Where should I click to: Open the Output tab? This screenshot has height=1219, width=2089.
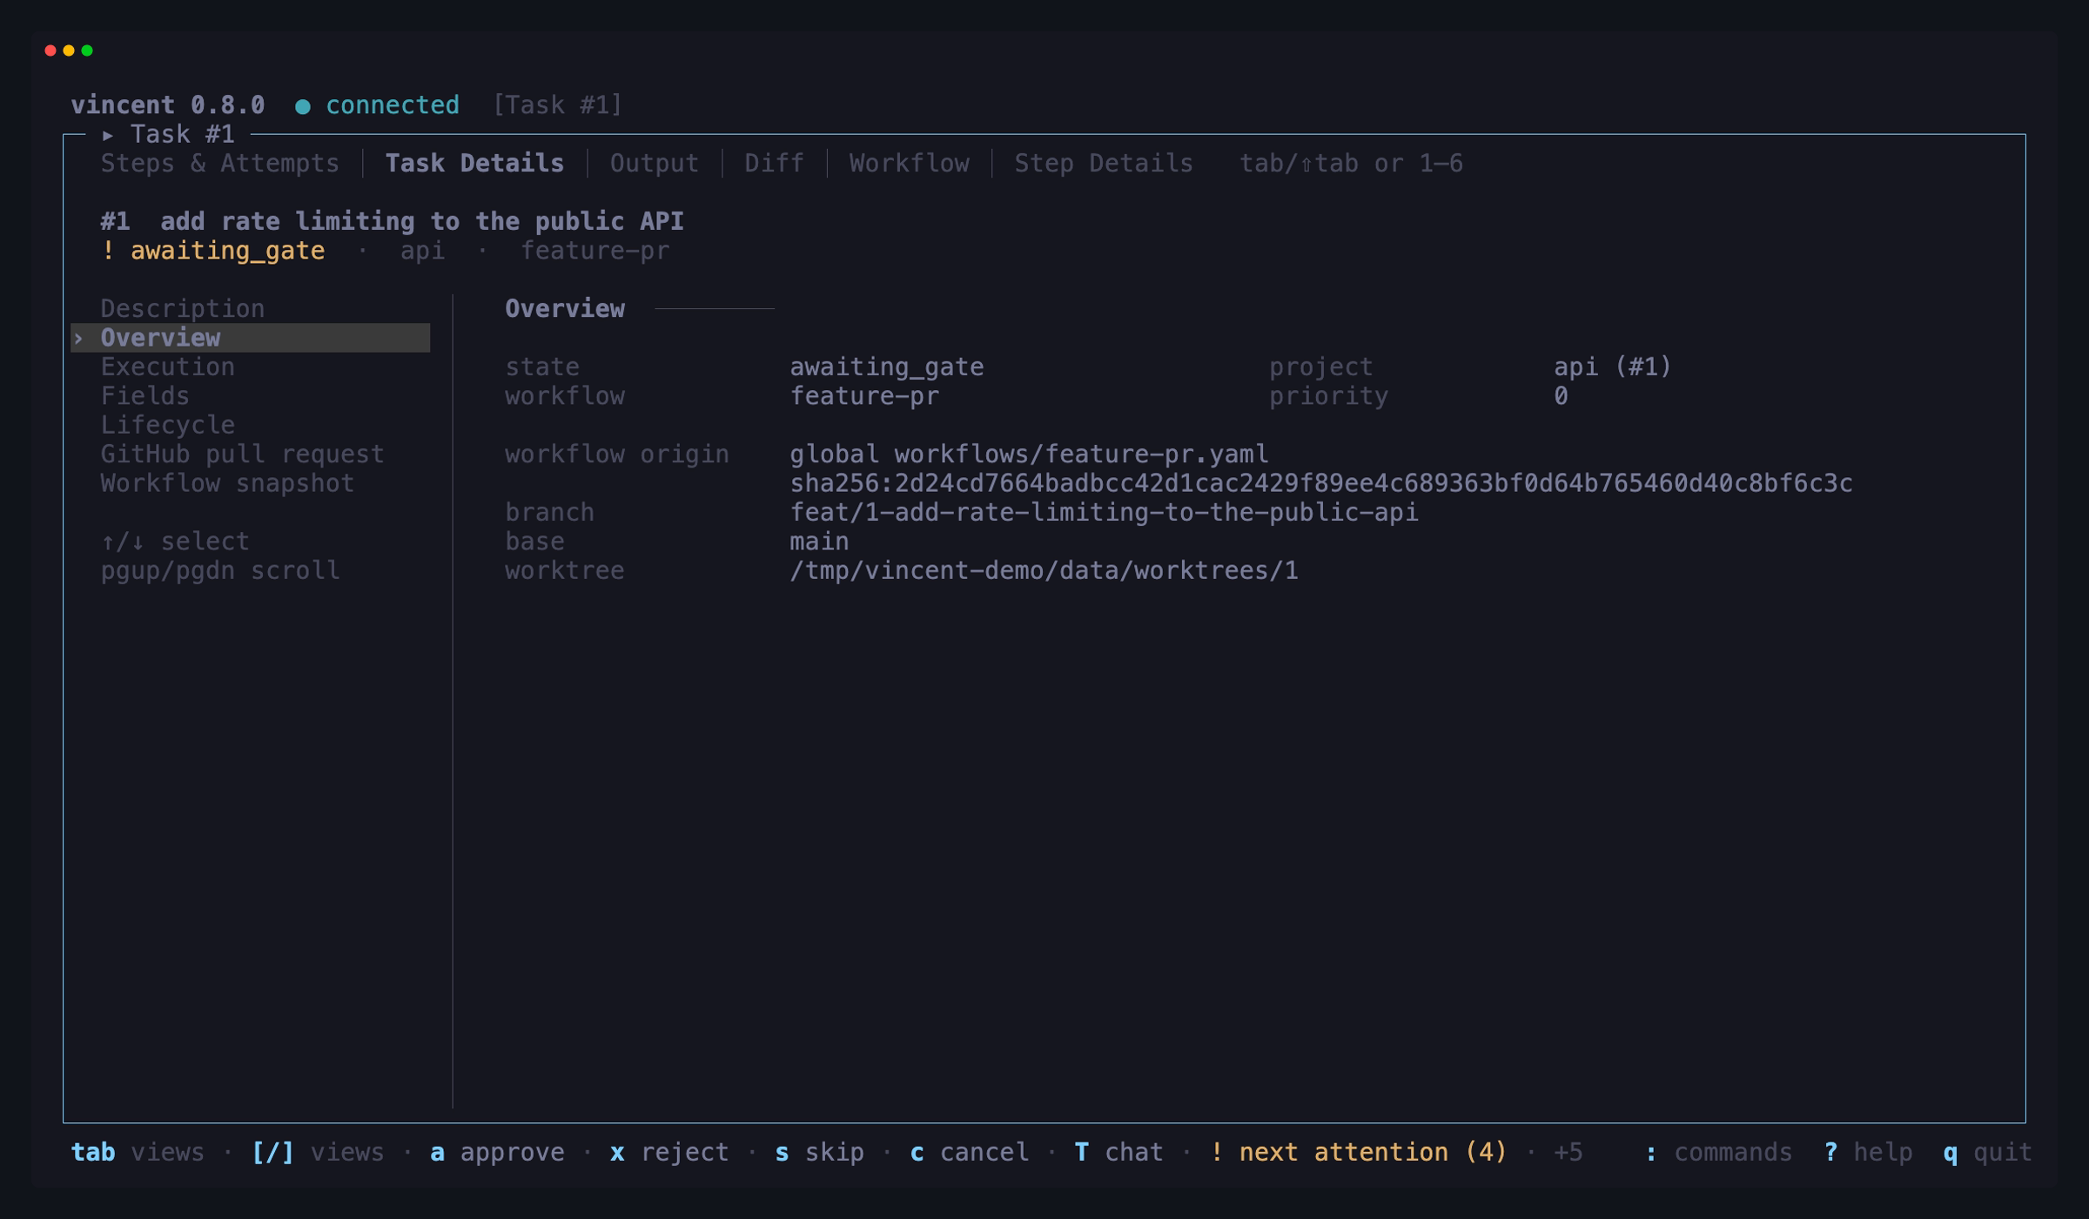coord(654,163)
